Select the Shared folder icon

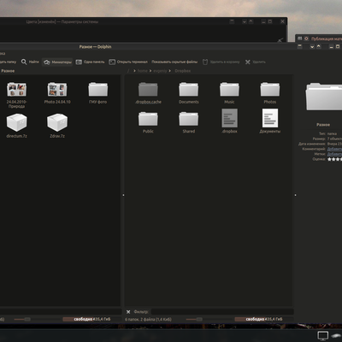pos(189,119)
